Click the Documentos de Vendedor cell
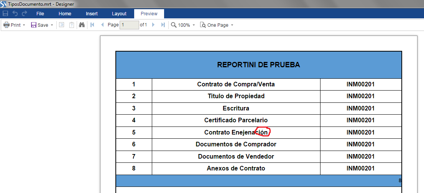424x193 pixels. (236, 156)
